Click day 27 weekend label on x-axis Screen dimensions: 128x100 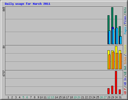click(x=105, y=97)
